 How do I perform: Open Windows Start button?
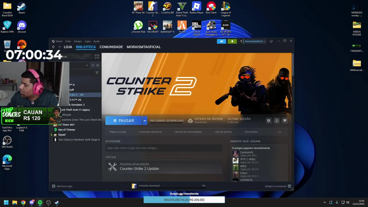[x=6, y=202]
